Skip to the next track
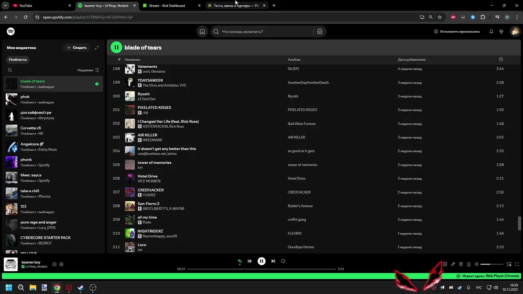Viewport: 523px width, 294px height. pos(273,261)
